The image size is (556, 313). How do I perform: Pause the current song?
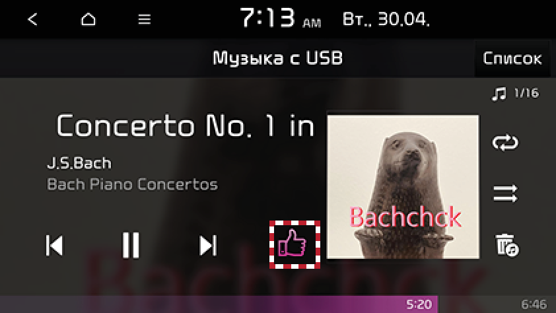[131, 245]
